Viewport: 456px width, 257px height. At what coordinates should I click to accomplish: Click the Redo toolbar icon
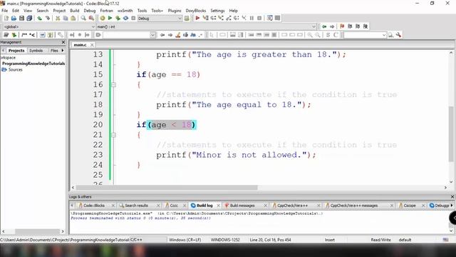(x=48, y=18)
